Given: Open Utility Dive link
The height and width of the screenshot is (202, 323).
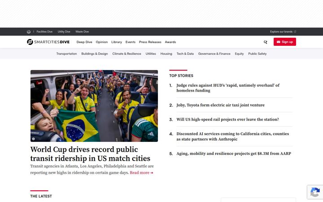Looking at the screenshot, I should [x=64, y=32].
